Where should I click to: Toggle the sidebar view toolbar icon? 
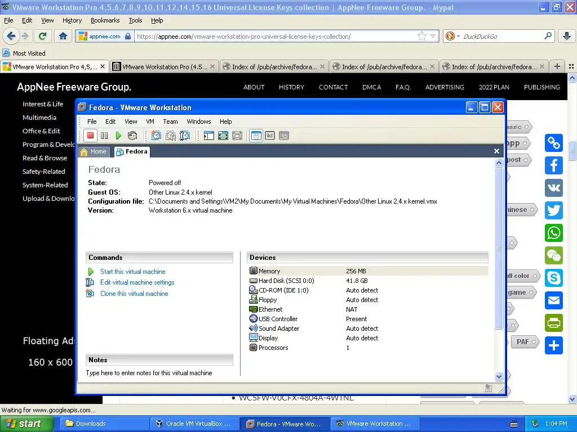pyautogui.click(x=209, y=136)
